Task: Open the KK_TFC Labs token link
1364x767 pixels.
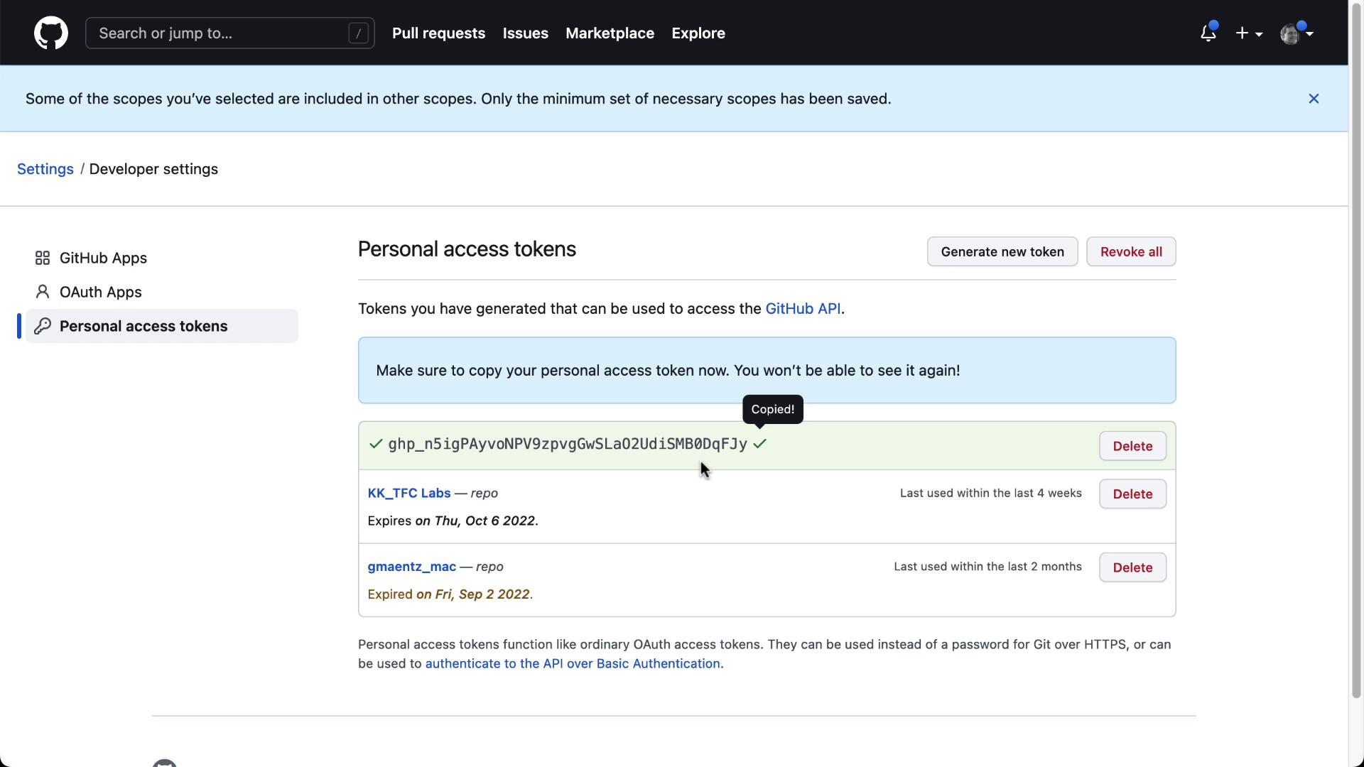Action: tap(408, 493)
